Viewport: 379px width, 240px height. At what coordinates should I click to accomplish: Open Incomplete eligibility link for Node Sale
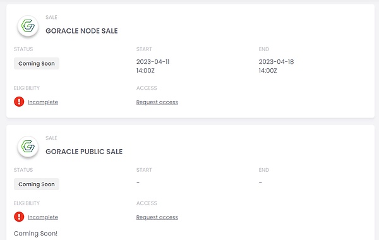click(43, 102)
